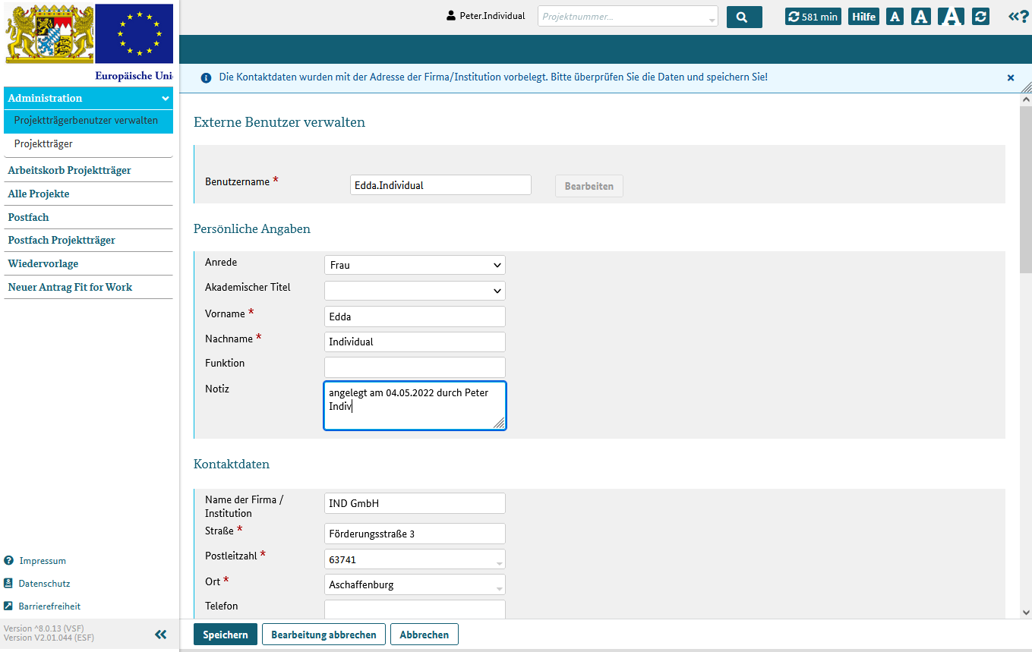Select the smallest font size A icon
1032x652 pixels.
pyautogui.click(x=895, y=17)
